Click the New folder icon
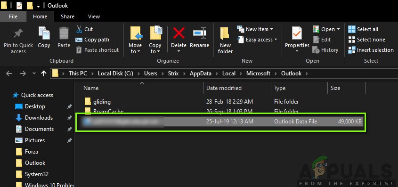 click(x=225, y=33)
